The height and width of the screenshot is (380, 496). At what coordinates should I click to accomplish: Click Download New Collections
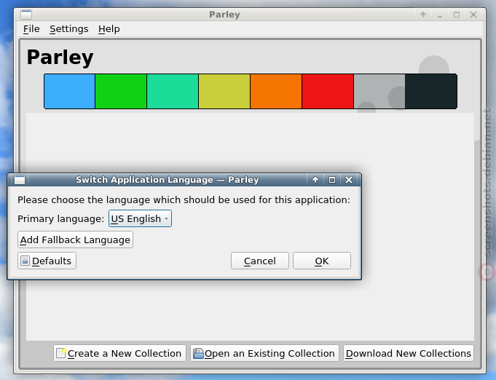409,353
